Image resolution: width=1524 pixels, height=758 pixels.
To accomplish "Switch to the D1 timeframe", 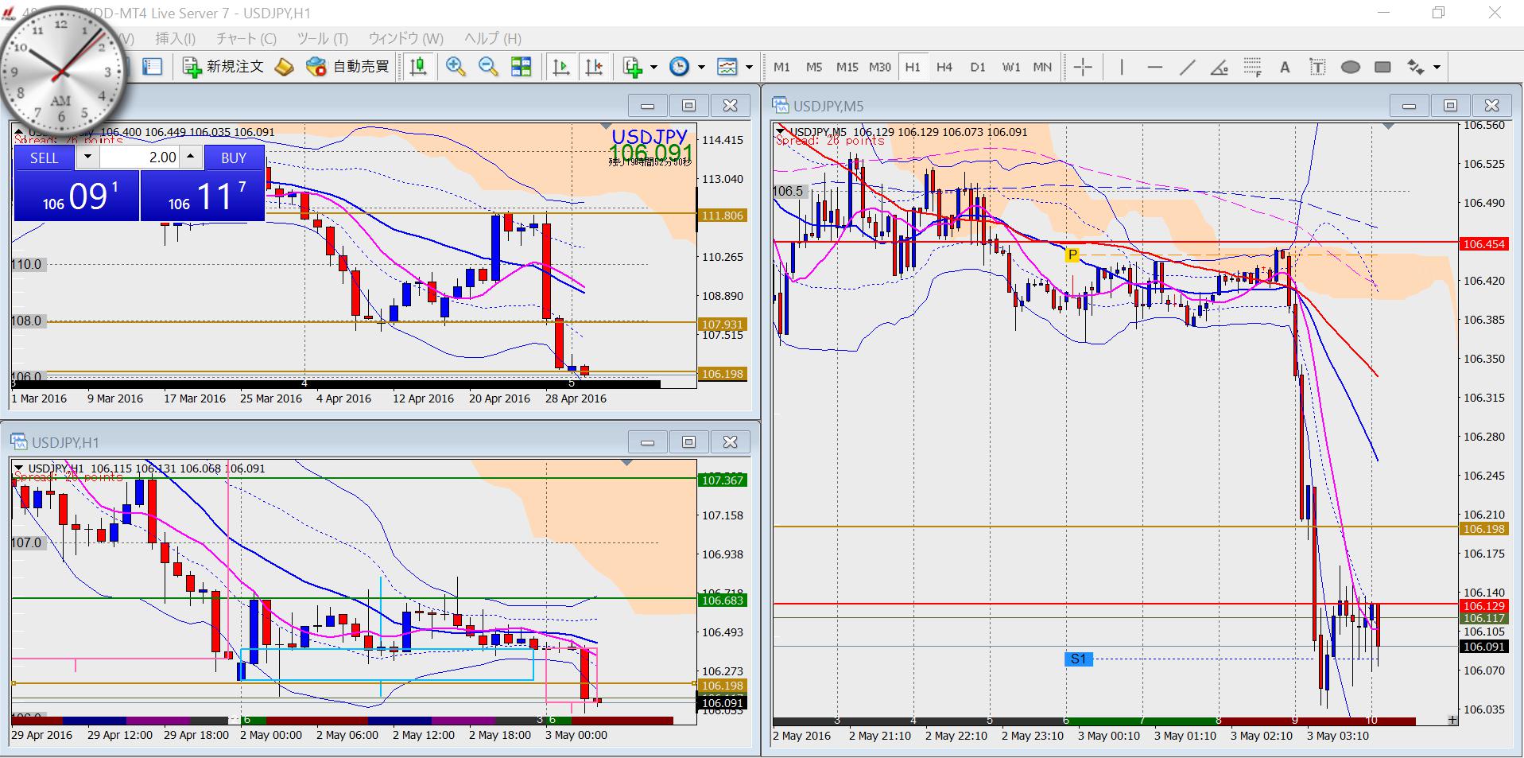I will pyautogui.click(x=978, y=67).
